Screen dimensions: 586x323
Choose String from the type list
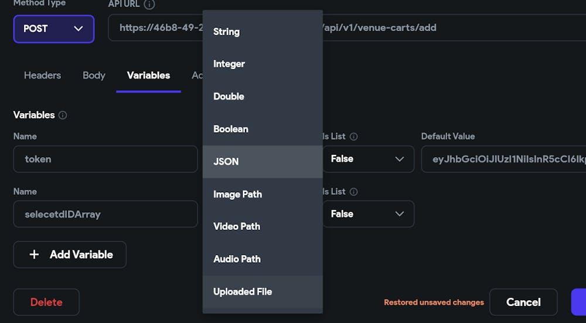[263, 32]
